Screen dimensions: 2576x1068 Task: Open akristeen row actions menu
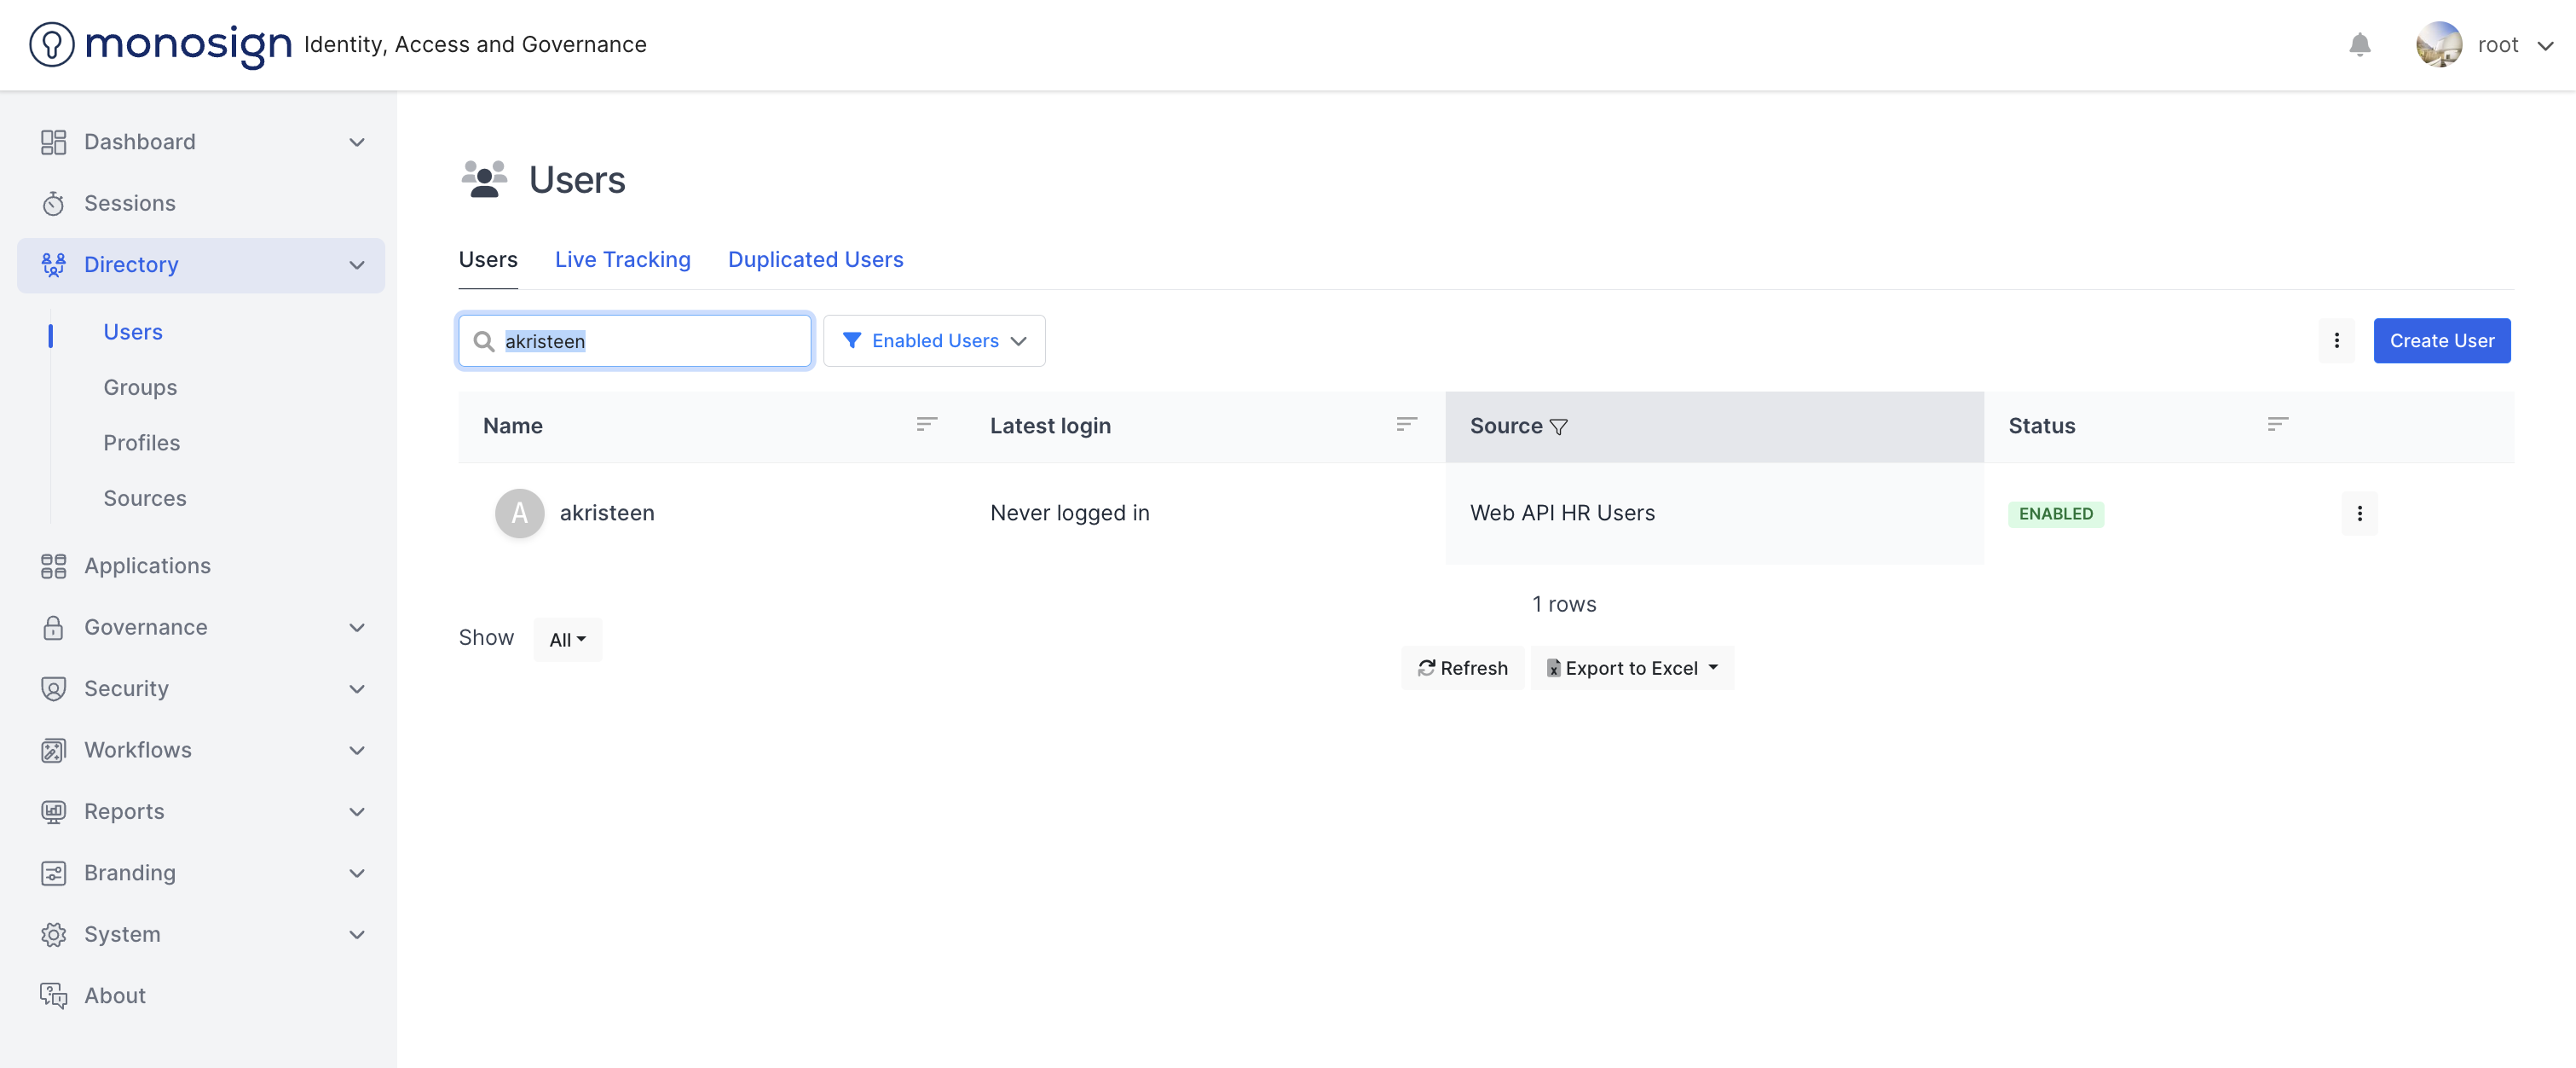pos(2359,514)
